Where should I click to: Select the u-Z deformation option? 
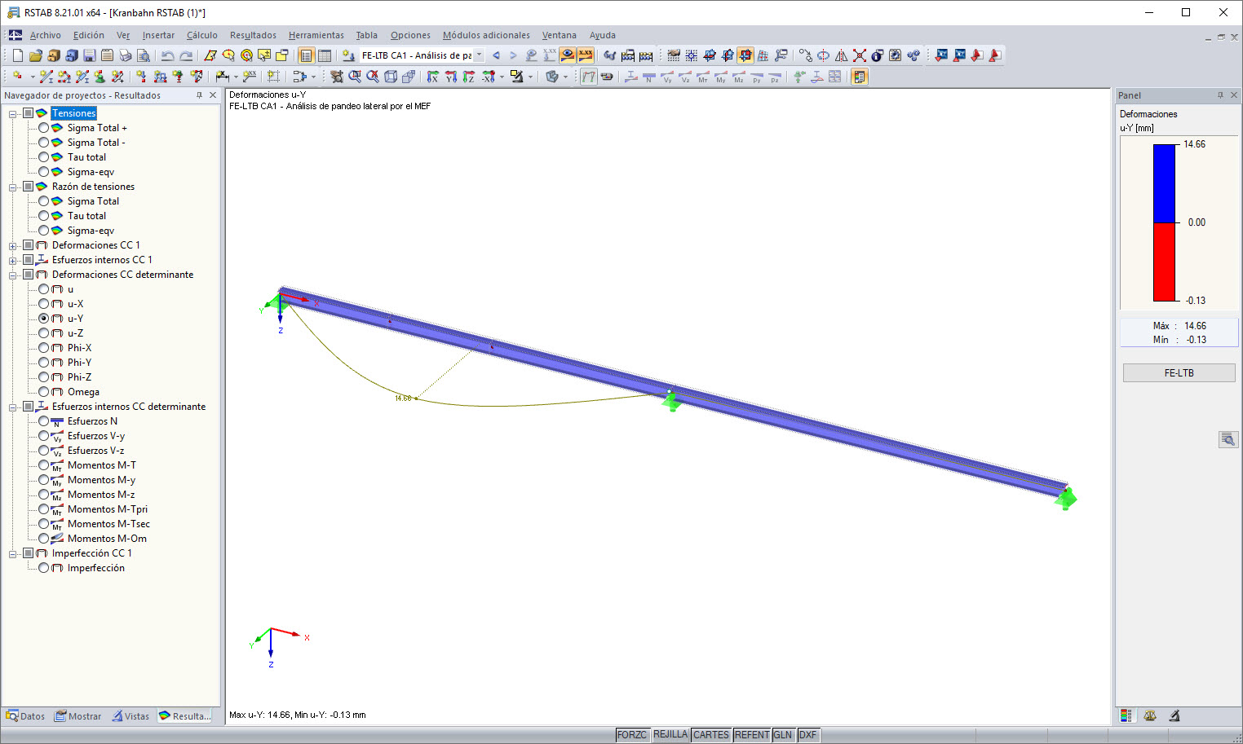tap(44, 333)
